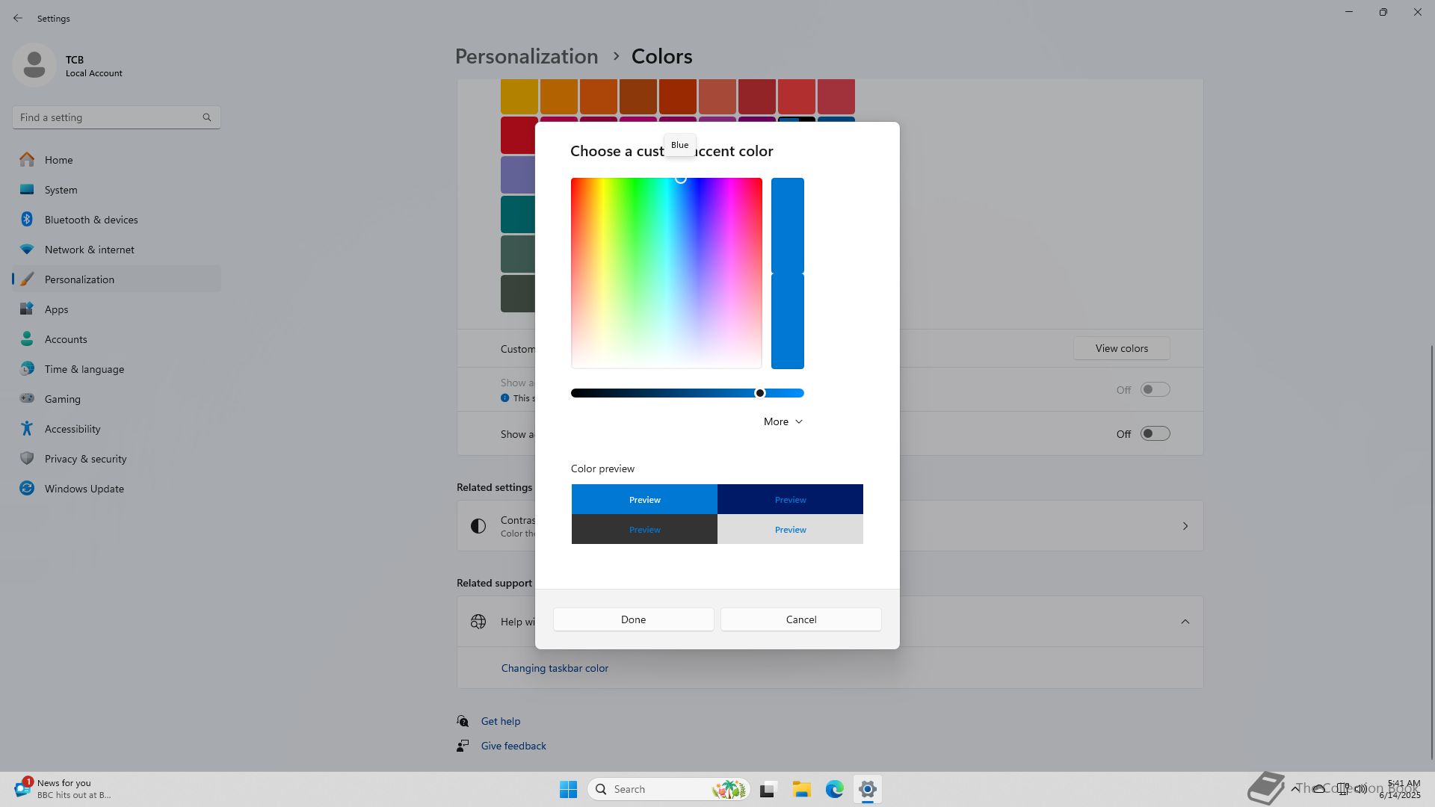Viewport: 1435px width, 807px height.
Task: Toggle the lower Off accent color switch
Action: pos(1155,434)
